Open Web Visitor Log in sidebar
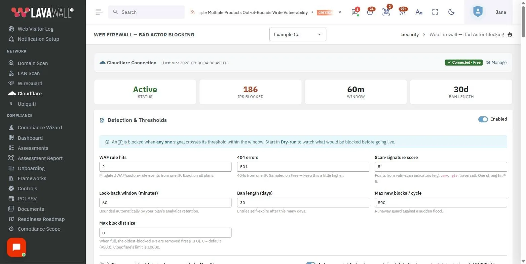The image size is (526, 264). [36, 29]
